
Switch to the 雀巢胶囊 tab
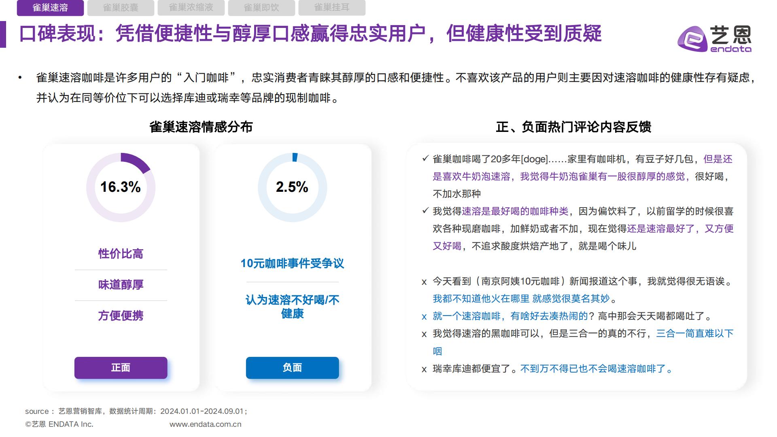[x=121, y=7]
